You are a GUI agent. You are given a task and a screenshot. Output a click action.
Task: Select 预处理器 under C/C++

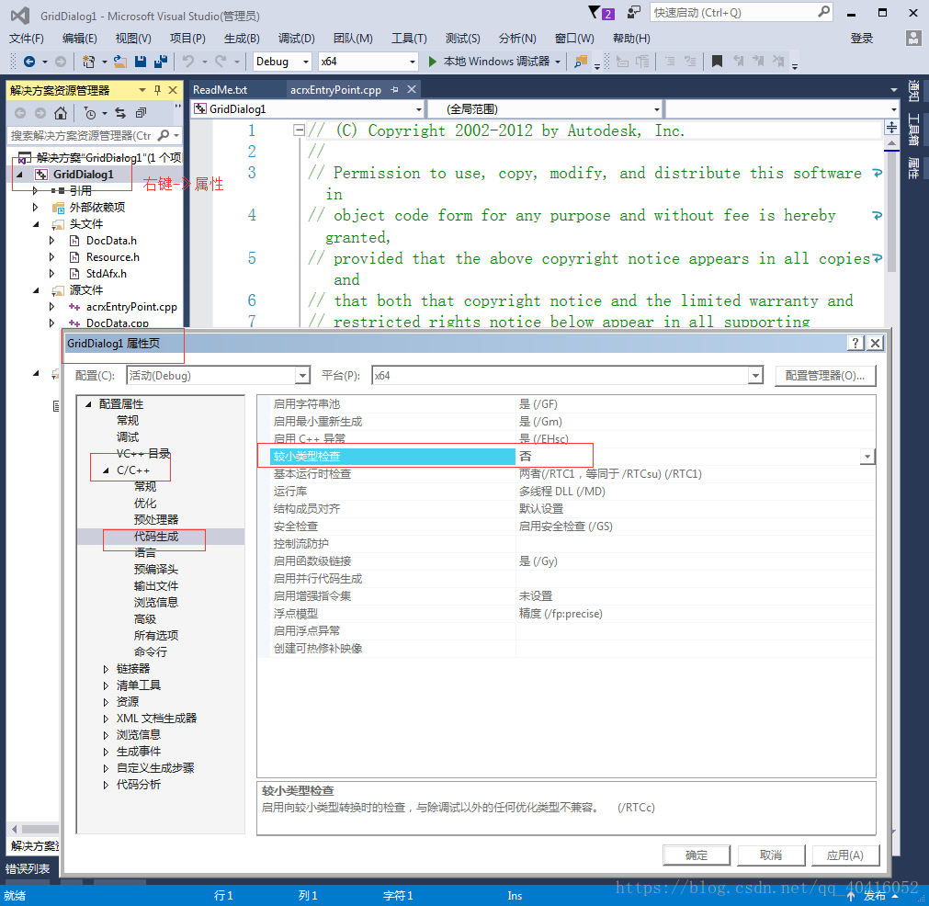coord(156,520)
